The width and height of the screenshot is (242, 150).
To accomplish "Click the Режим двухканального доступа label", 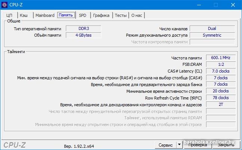I will pos(157,35).
